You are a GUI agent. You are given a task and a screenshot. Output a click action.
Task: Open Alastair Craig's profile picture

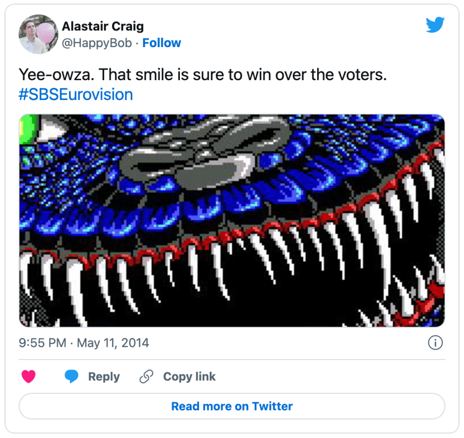click(38, 34)
